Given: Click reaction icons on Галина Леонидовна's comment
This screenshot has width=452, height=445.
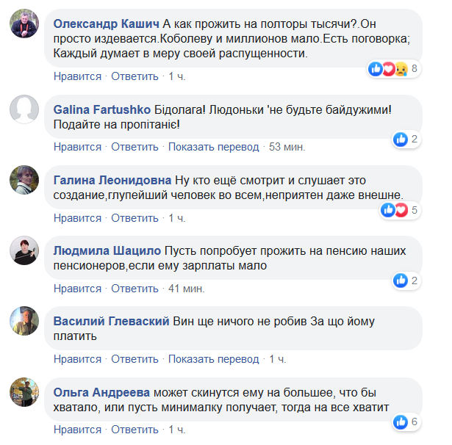Looking at the screenshot, I should [x=394, y=211].
